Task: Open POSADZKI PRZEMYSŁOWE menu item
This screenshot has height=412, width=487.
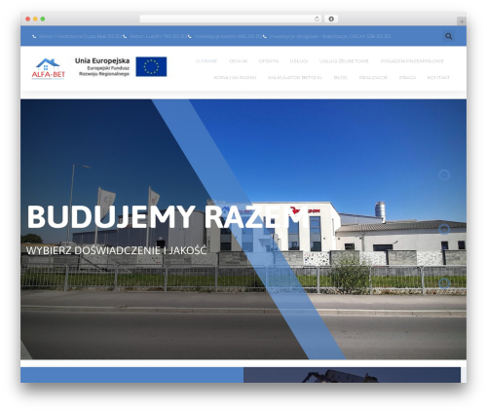Action: click(412, 61)
